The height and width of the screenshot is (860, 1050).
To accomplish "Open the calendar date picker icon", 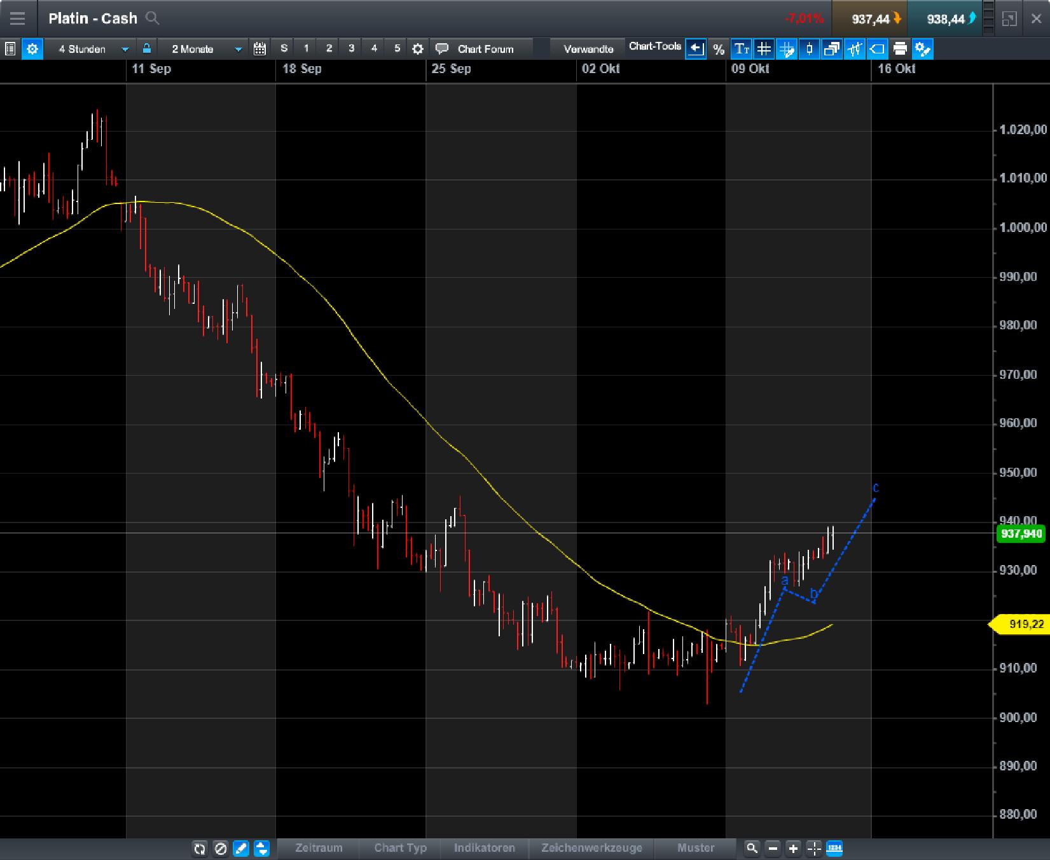I will [x=259, y=48].
